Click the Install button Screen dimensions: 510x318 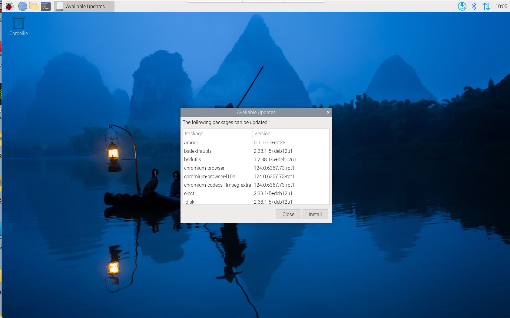point(315,214)
